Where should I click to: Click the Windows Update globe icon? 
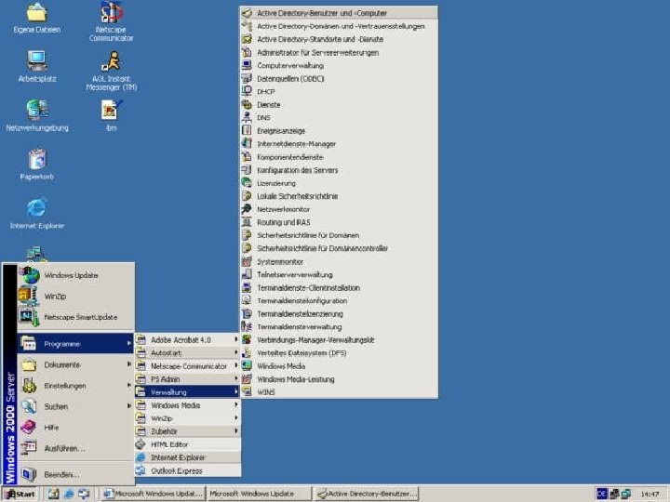[x=30, y=275]
